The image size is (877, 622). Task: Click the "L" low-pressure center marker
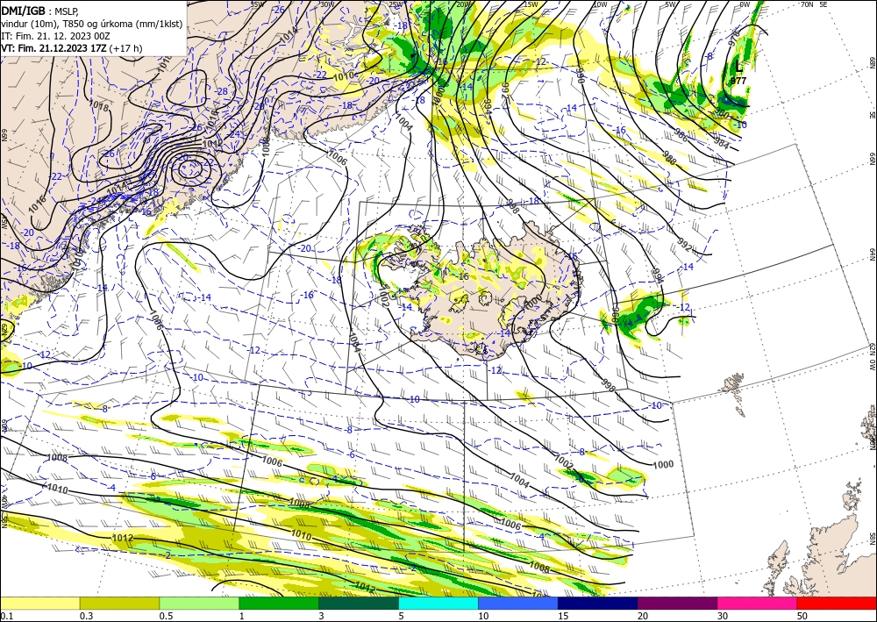[x=738, y=68]
